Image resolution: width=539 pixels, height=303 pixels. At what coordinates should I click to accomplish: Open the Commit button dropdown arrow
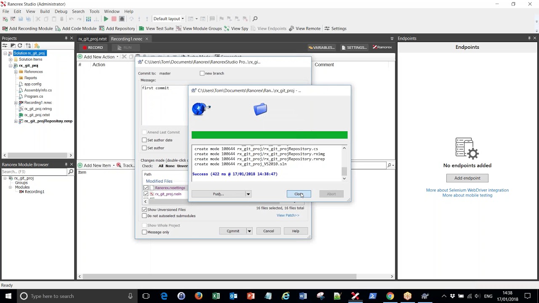tap(249, 231)
